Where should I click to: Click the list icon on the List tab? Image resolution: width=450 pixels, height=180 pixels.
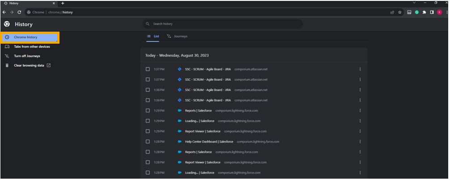[149, 36]
